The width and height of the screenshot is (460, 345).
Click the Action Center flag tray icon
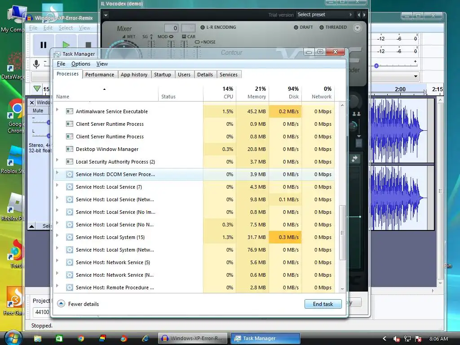[418, 339]
